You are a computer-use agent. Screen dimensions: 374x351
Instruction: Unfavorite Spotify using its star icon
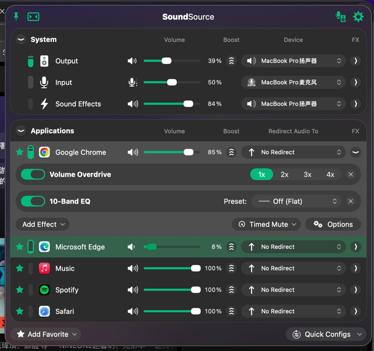coord(20,290)
